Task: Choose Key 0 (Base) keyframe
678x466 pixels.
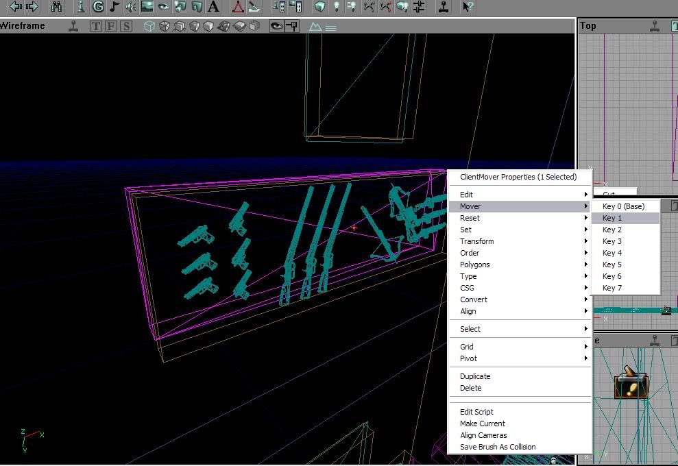Action: (x=623, y=206)
